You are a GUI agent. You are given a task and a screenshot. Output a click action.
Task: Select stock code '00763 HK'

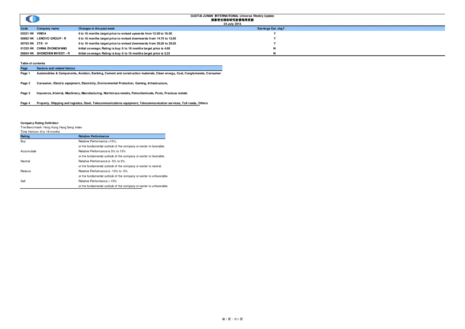[x=27, y=43]
